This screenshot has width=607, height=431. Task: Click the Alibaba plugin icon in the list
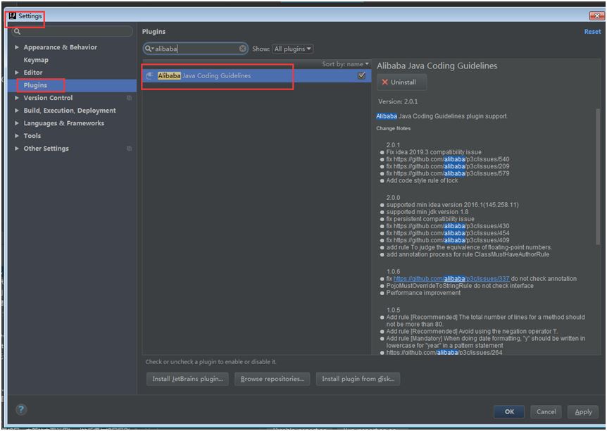point(149,76)
